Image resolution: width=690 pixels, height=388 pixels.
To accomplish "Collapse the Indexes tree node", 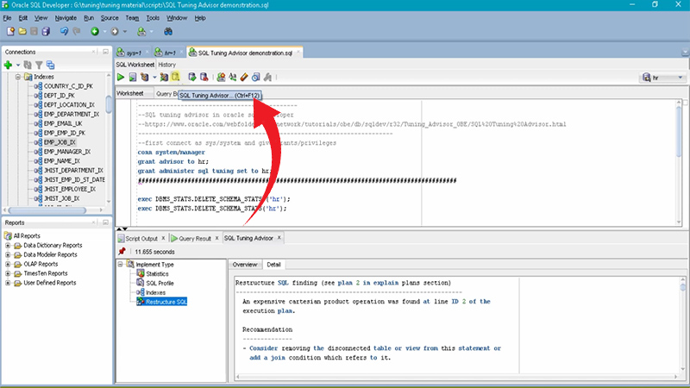I will pos(18,77).
